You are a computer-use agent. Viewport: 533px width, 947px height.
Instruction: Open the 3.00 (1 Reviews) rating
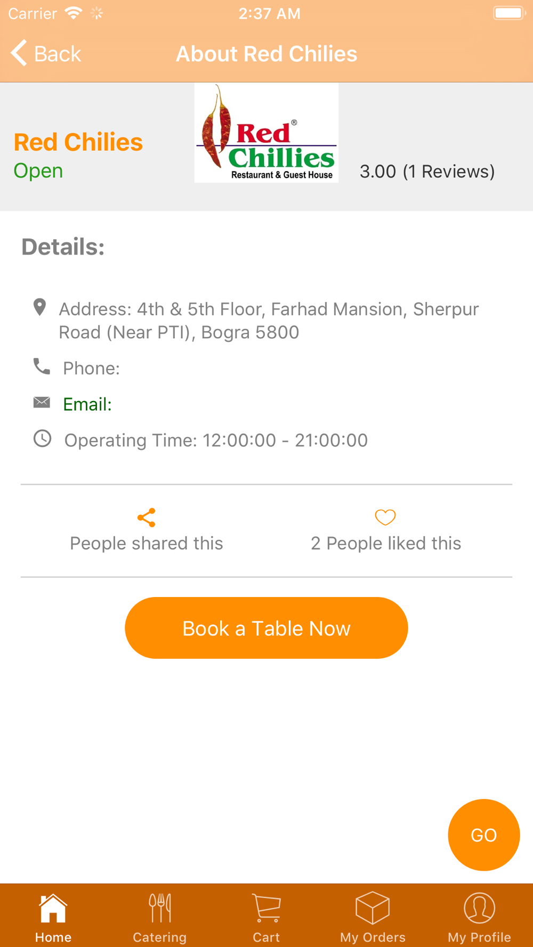tap(427, 172)
